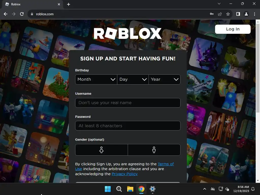The width and height of the screenshot is (260, 195).
Task: Click the browser forward arrow
Action: [x=14, y=14]
